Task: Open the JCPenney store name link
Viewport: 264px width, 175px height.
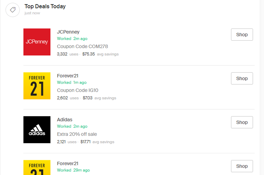Action: pos(68,32)
